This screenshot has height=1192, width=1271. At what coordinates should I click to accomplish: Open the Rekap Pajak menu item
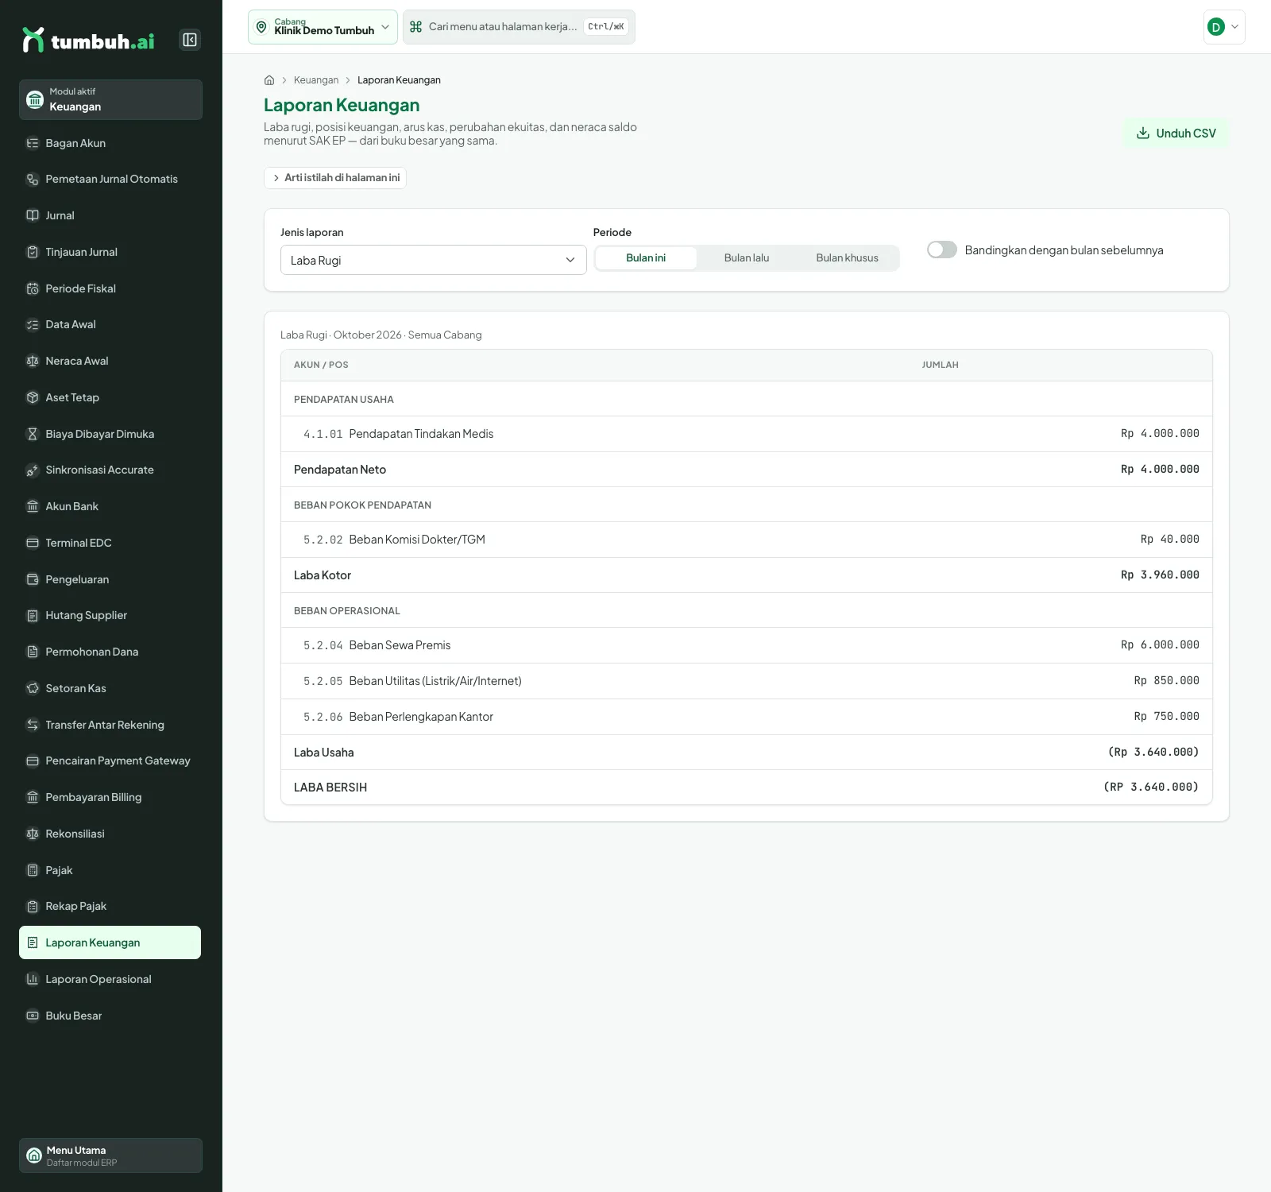point(110,906)
